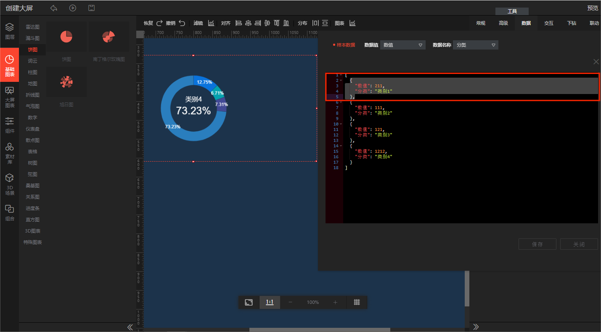This screenshot has width=601, height=332.
Task: Click the 关闭 close button
Action: point(579,244)
